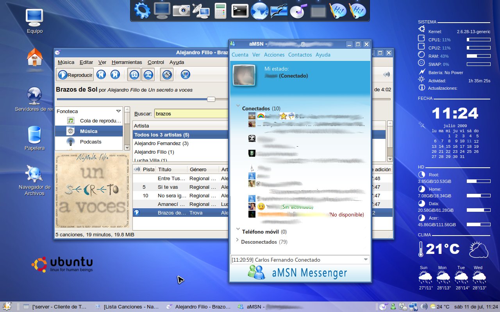Launch the calculator from the dock
Viewport: 500px width, 312px height.
coord(220,11)
